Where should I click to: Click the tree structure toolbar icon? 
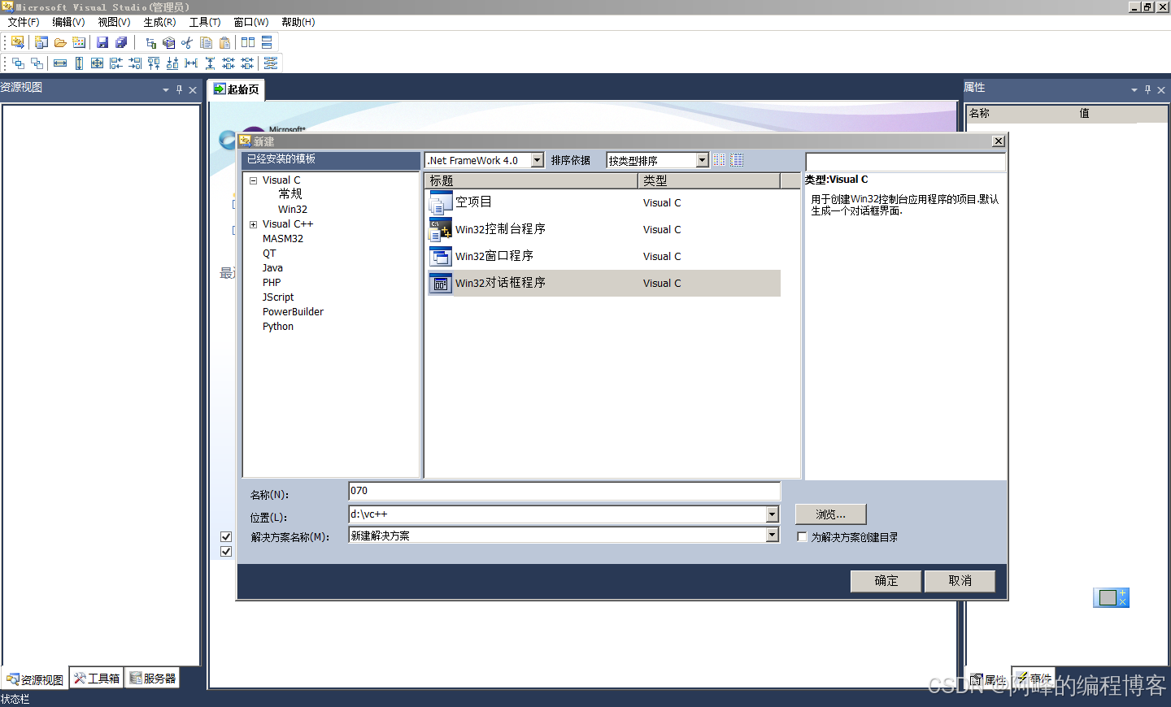click(x=150, y=42)
